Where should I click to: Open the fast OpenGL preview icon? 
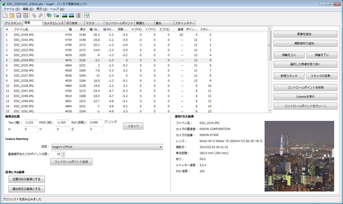72,15
